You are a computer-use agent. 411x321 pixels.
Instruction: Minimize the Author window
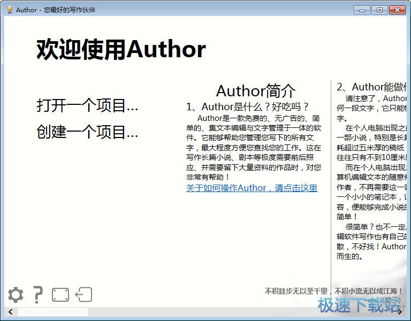[x=363, y=10]
